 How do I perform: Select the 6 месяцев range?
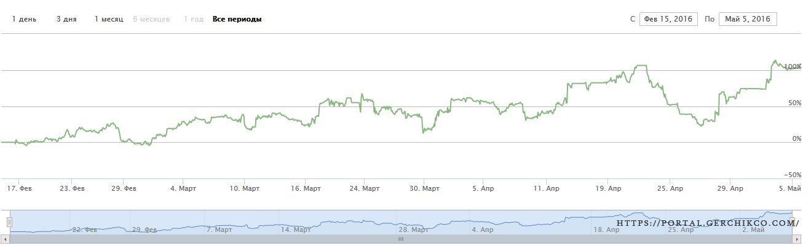point(151,19)
